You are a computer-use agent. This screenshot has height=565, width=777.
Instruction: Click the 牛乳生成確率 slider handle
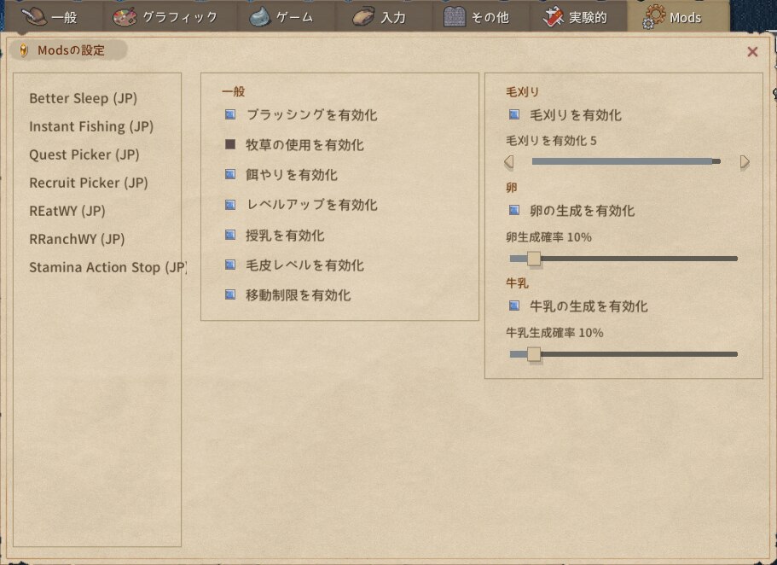pyautogui.click(x=534, y=353)
